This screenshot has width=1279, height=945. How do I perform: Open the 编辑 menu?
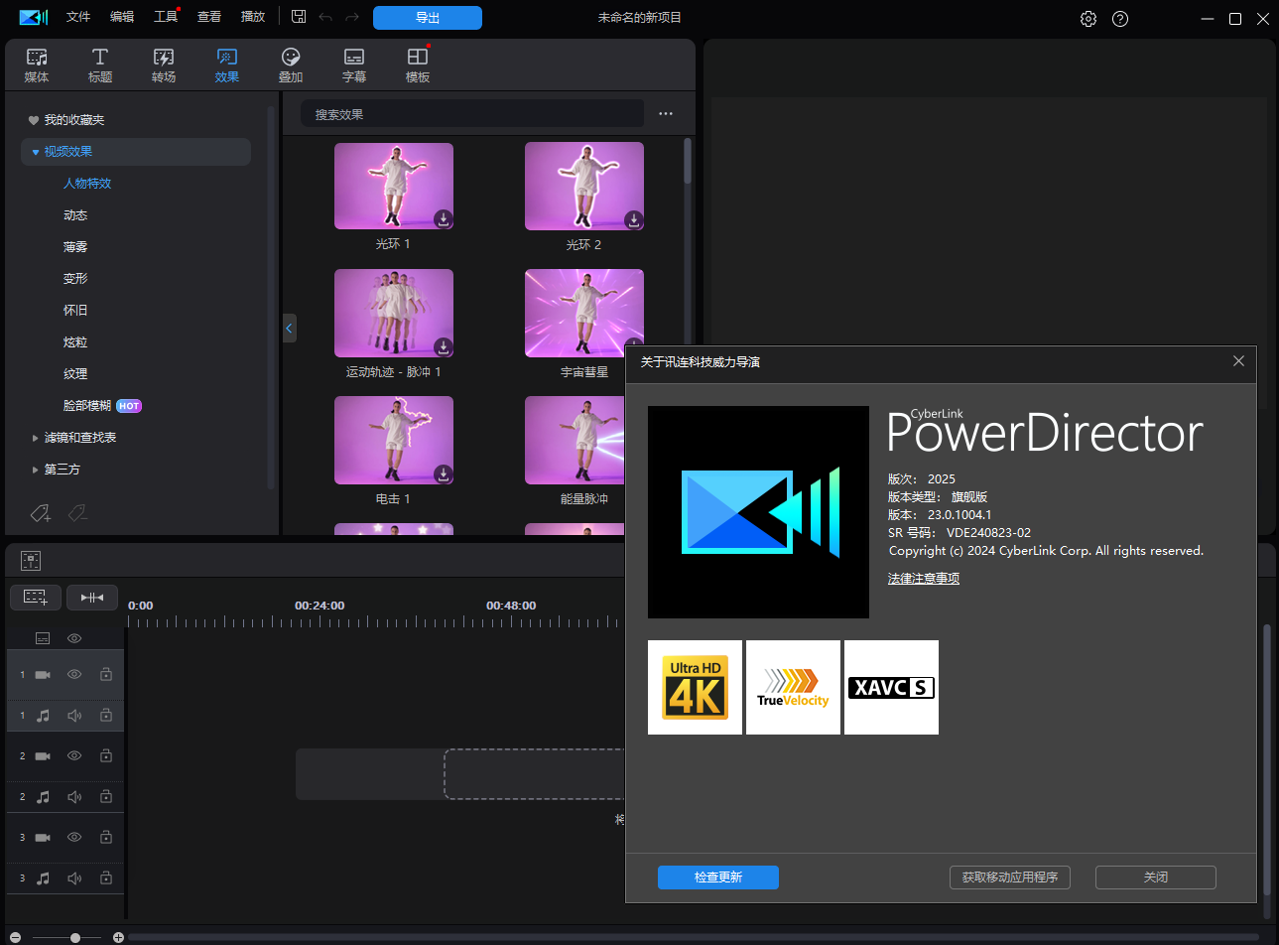pos(122,17)
